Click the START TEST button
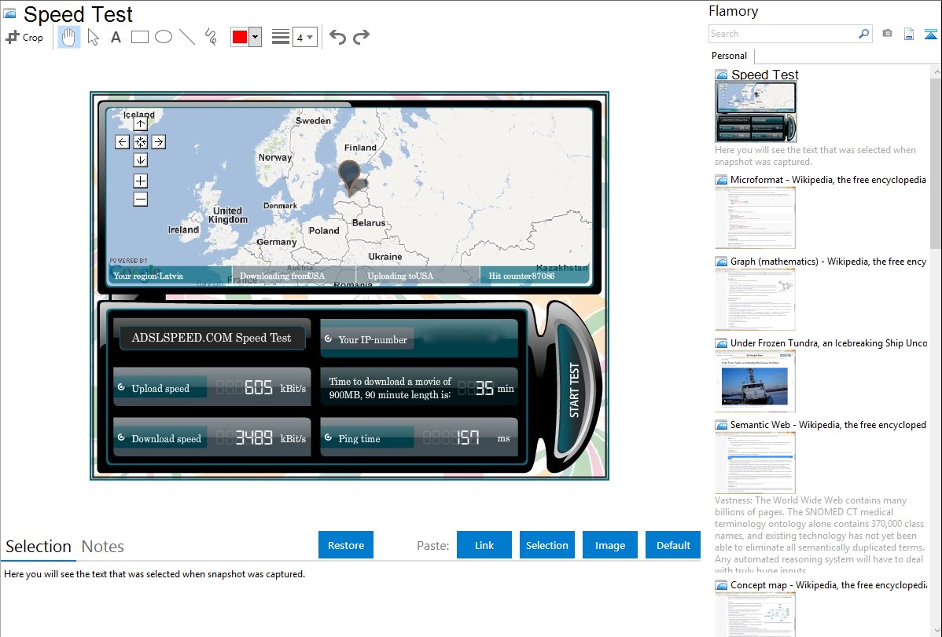Screen dimensions: 942x637 tap(575, 390)
